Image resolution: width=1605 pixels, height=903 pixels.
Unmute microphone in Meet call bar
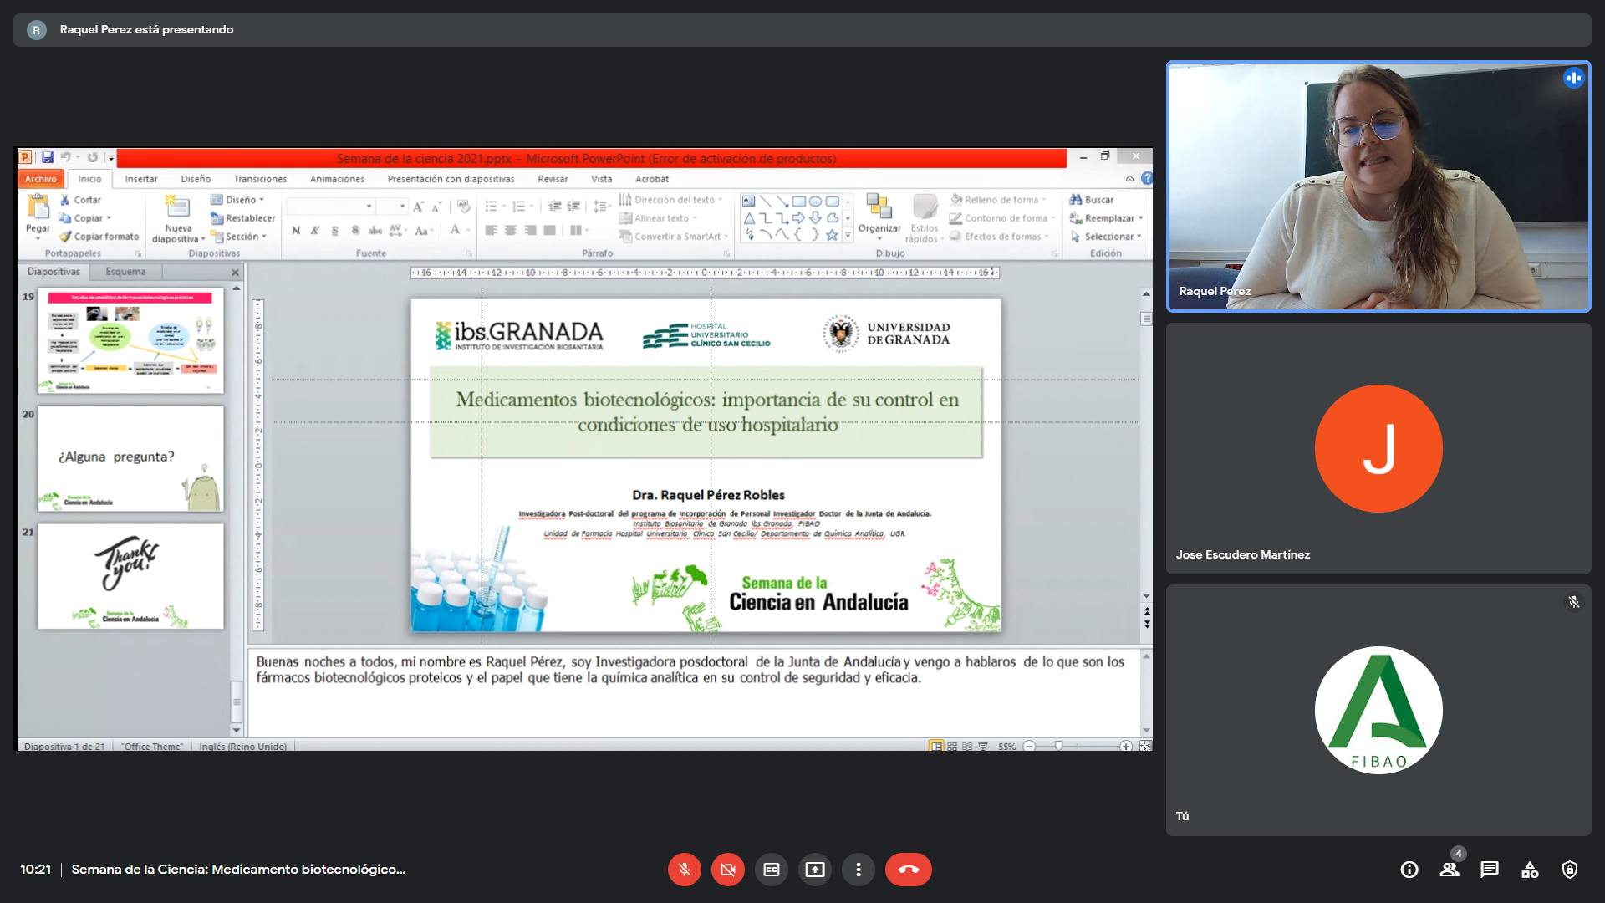coord(684,870)
